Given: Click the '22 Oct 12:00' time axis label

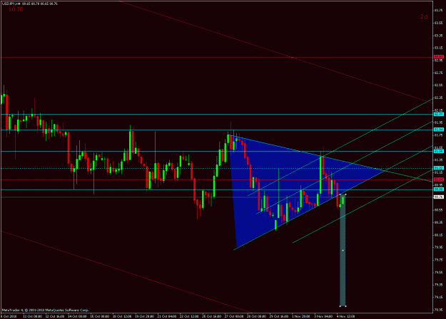Looking at the screenshot, I should [x=189, y=316].
